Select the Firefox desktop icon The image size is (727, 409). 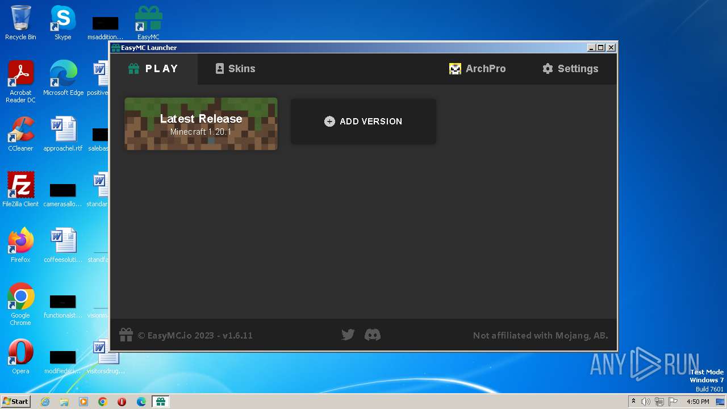[x=20, y=246]
